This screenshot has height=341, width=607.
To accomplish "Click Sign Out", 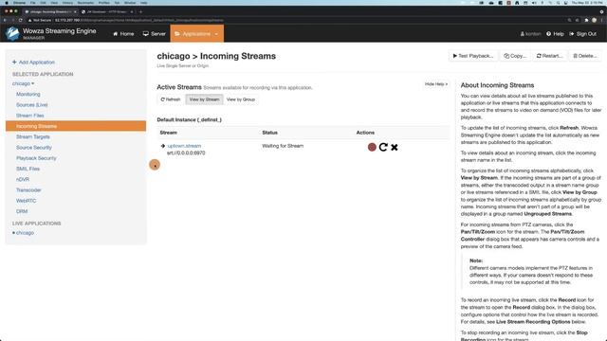I will pos(582,34).
